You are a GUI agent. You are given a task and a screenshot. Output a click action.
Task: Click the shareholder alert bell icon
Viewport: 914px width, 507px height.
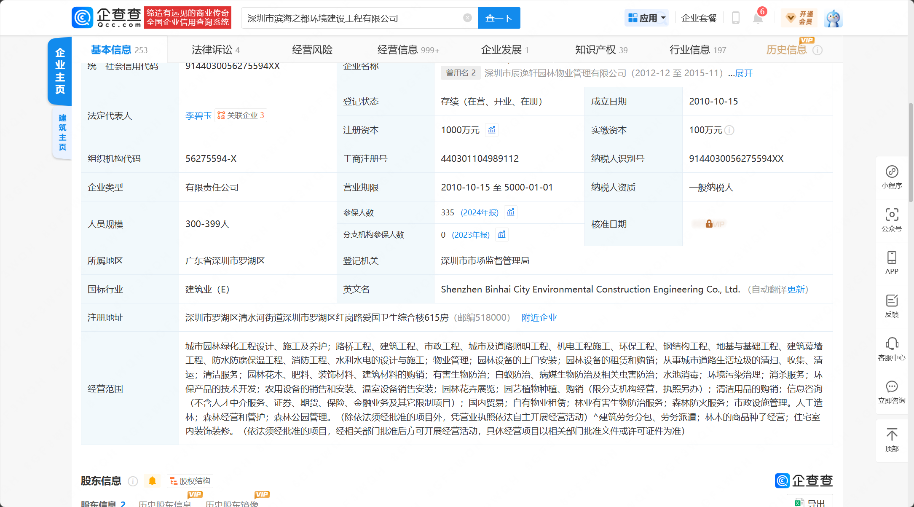tap(152, 481)
